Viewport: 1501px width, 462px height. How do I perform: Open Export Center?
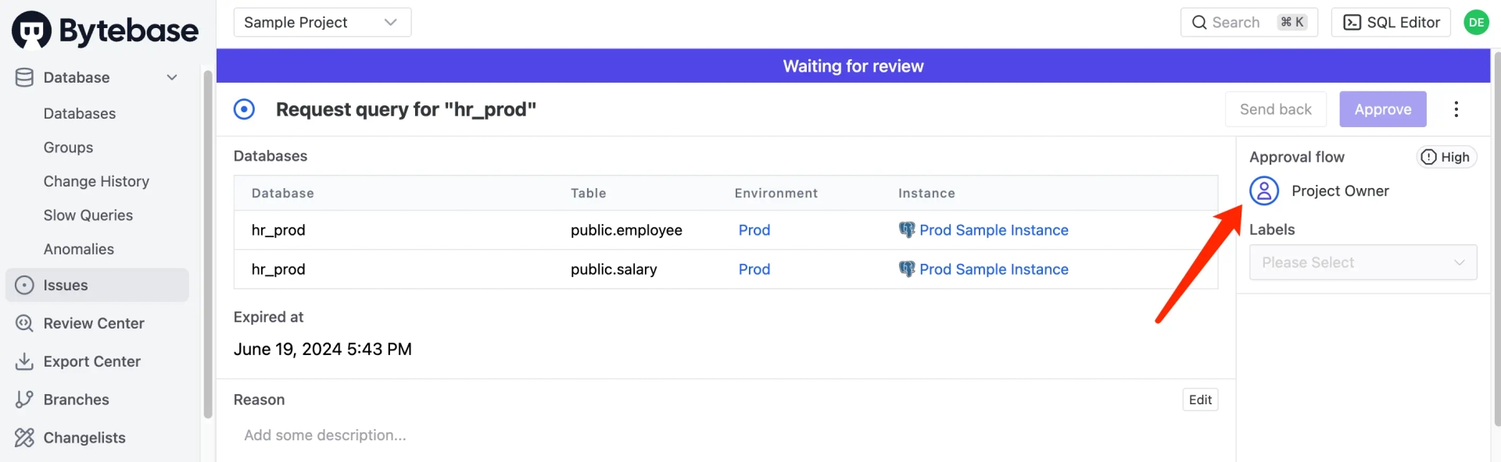coord(92,361)
